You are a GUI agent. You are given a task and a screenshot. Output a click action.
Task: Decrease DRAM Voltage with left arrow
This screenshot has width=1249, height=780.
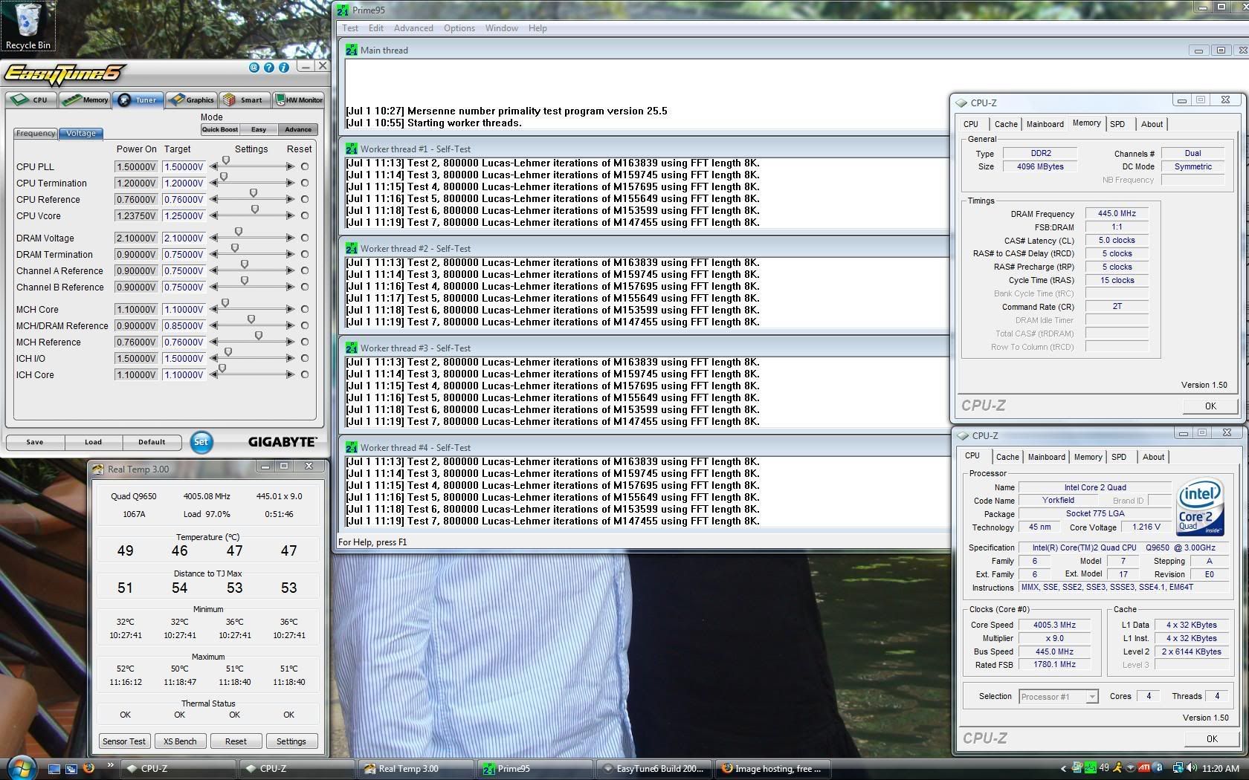pos(213,238)
